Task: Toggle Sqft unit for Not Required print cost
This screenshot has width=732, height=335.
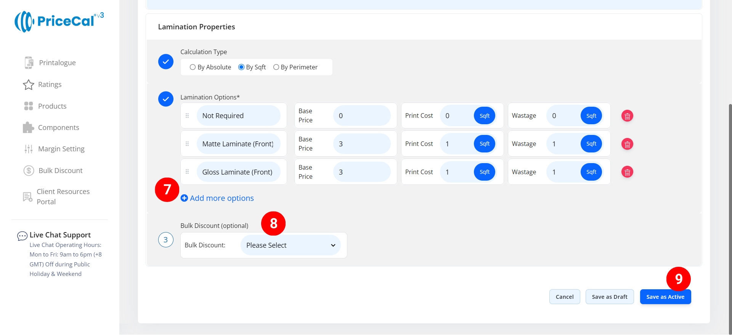Action: point(484,116)
